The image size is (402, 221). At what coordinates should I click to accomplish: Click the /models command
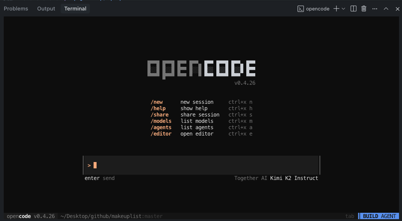pos(161,121)
